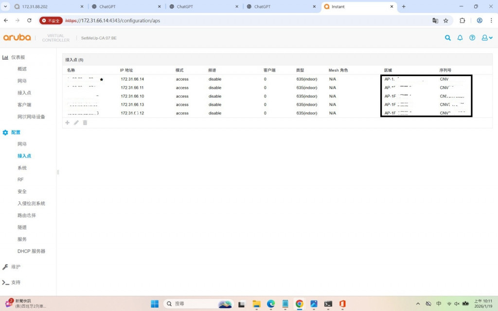498x311 pixels.
Task: Bookmark this page with star icon
Action: pyautogui.click(x=446, y=20)
